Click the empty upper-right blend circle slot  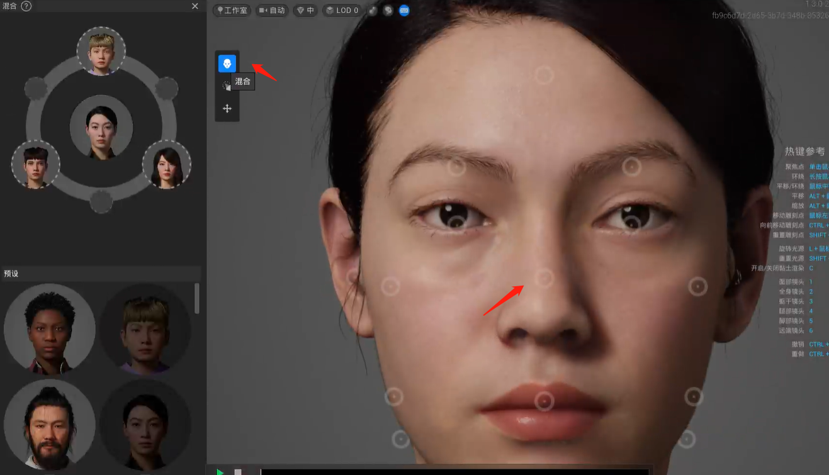pyautogui.click(x=167, y=89)
